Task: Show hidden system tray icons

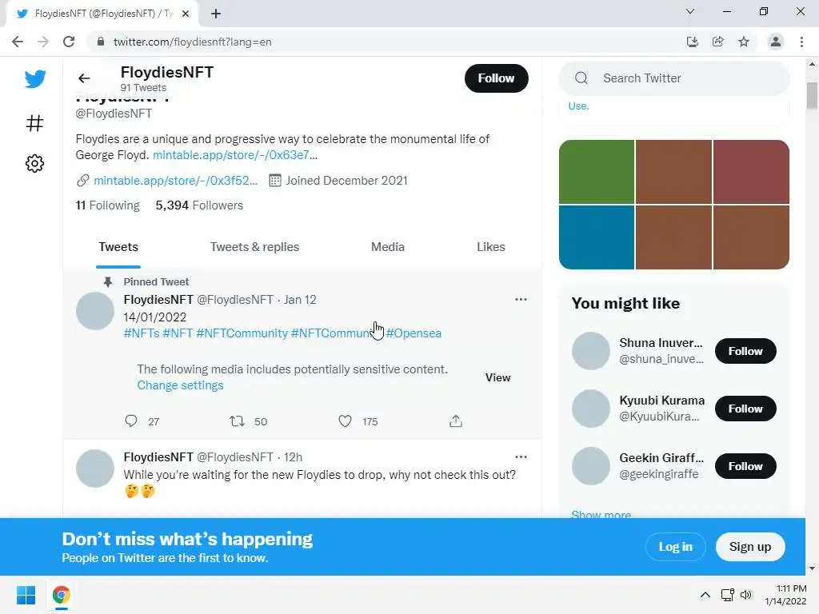Action: (705, 595)
